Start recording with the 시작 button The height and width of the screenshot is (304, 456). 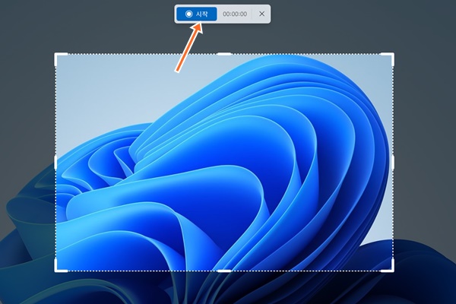coord(197,14)
